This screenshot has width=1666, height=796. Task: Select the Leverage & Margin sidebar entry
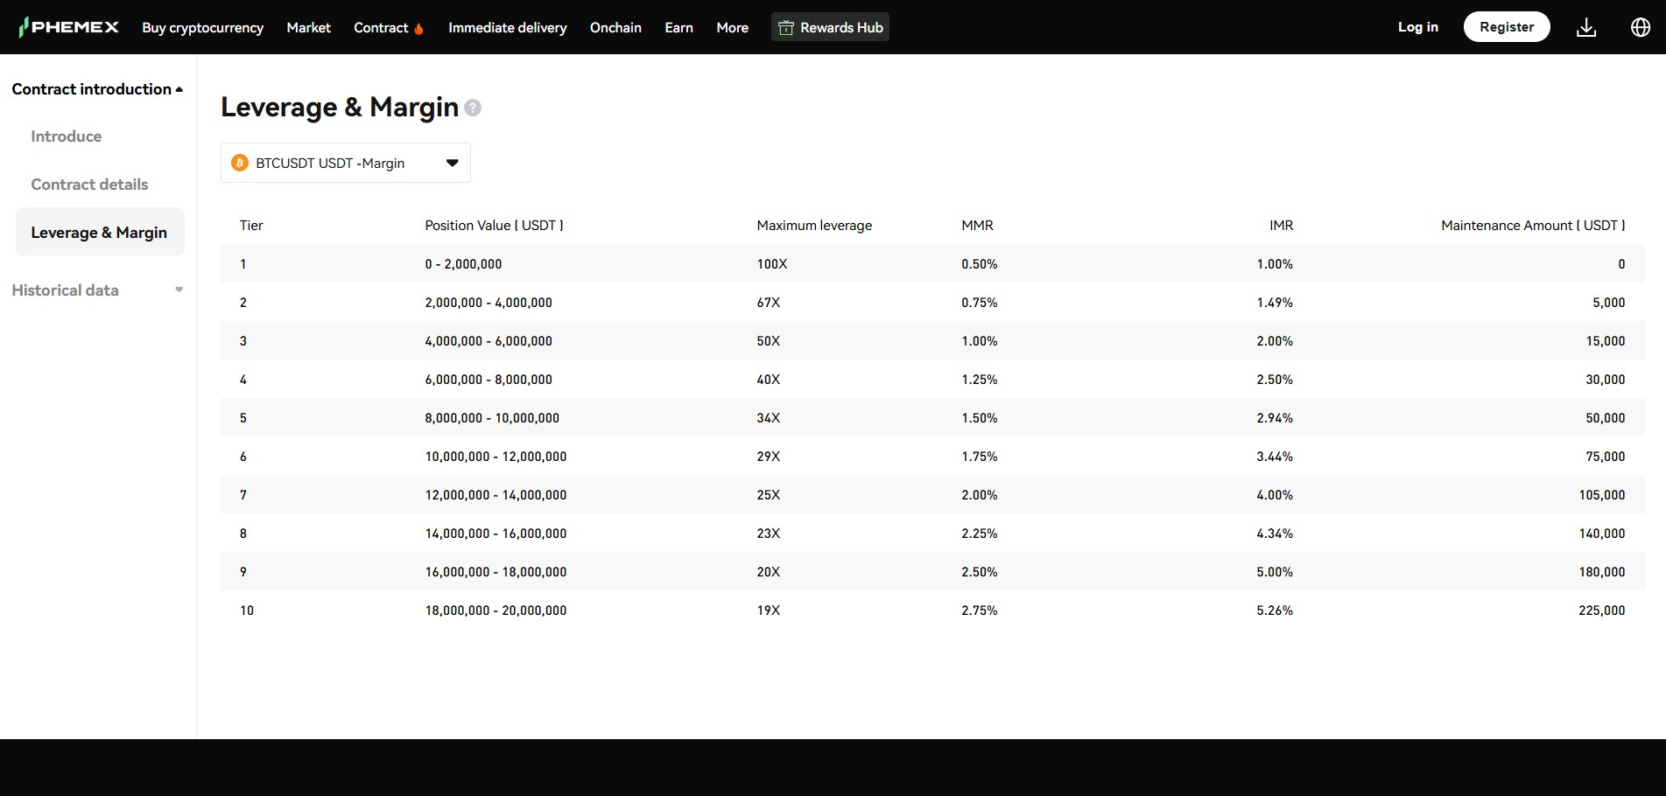click(x=99, y=232)
